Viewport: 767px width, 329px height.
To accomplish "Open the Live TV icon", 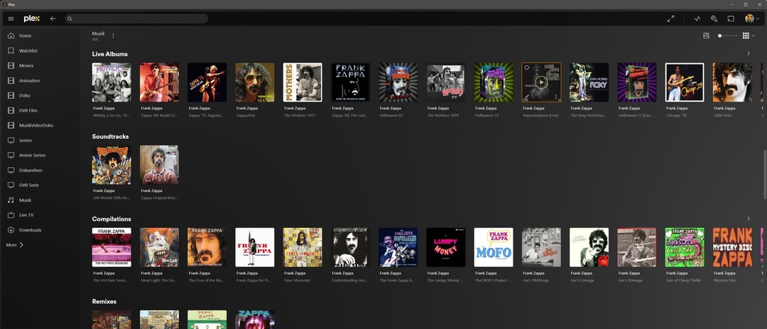I will (11, 215).
